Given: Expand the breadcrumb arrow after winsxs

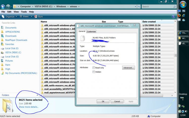Looking at the screenshot, I should point(79,7).
